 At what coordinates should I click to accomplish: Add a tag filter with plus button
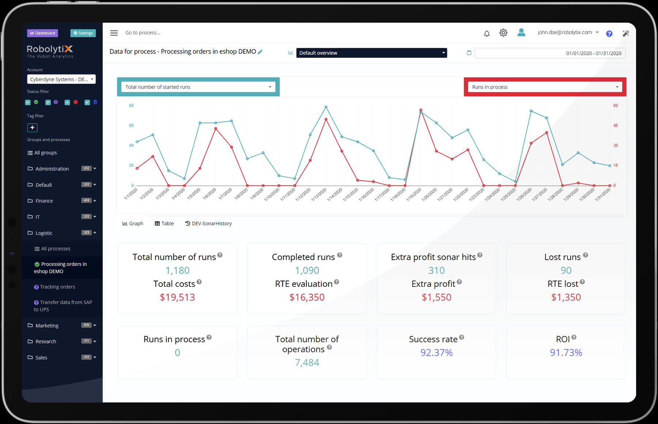tap(32, 127)
